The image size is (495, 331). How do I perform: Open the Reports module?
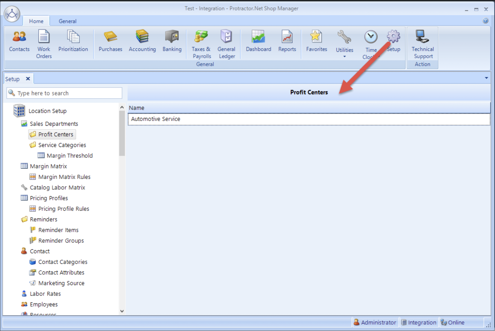point(287,41)
